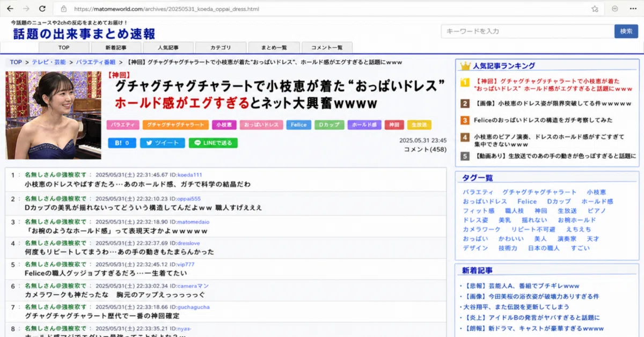Click the article thumbnail image
The image size is (644, 337).
pos(54,115)
